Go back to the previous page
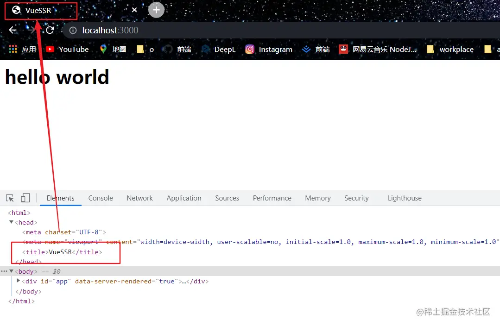The width and height of the screenshot is (500, 326). (x=13, y=30)
